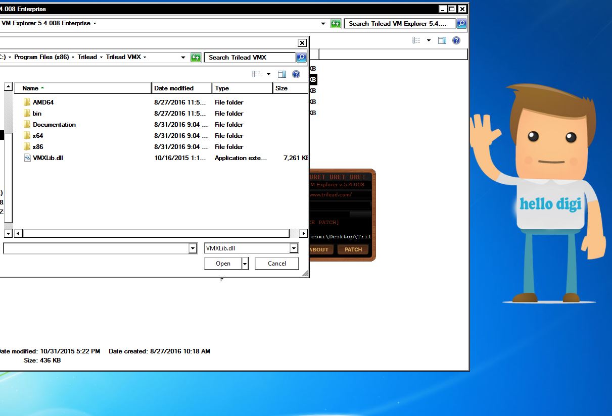Select the Trilead breadcrumb segment

pyautogui.click(x=87, y=57)
